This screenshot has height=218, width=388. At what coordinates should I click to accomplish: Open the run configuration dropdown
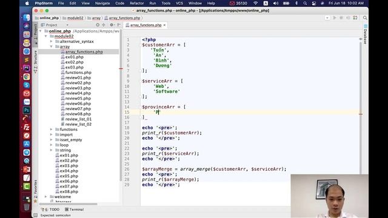[327, 18]
